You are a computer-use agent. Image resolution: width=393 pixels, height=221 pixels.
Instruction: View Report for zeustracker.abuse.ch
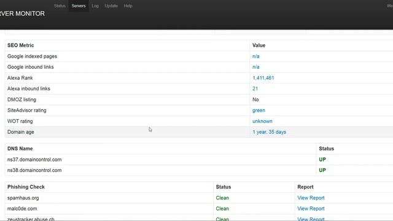[311, 219]
